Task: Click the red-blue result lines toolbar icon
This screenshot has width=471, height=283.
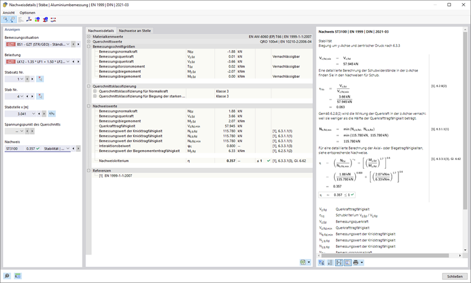Action: click(53, 20)
